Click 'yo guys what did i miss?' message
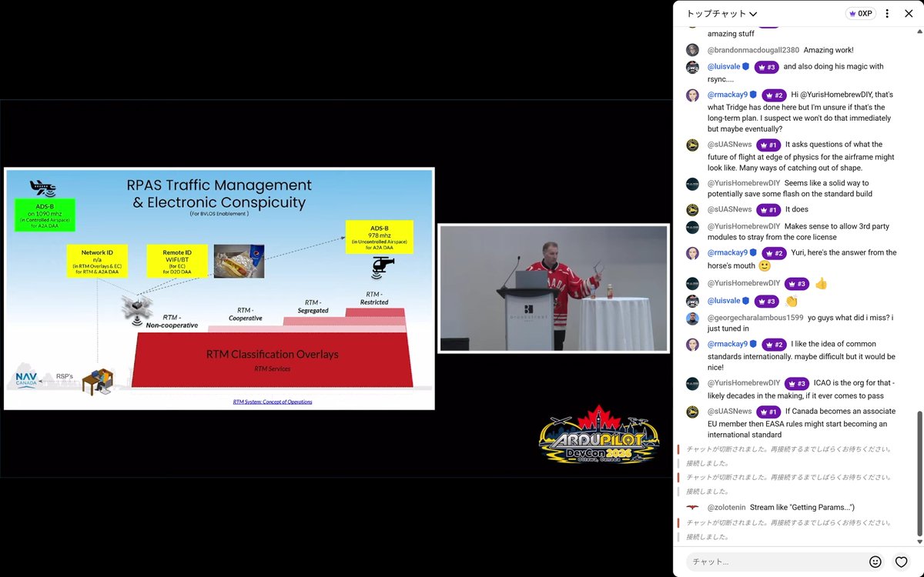924x577 pixels. [x=802, y=323]
